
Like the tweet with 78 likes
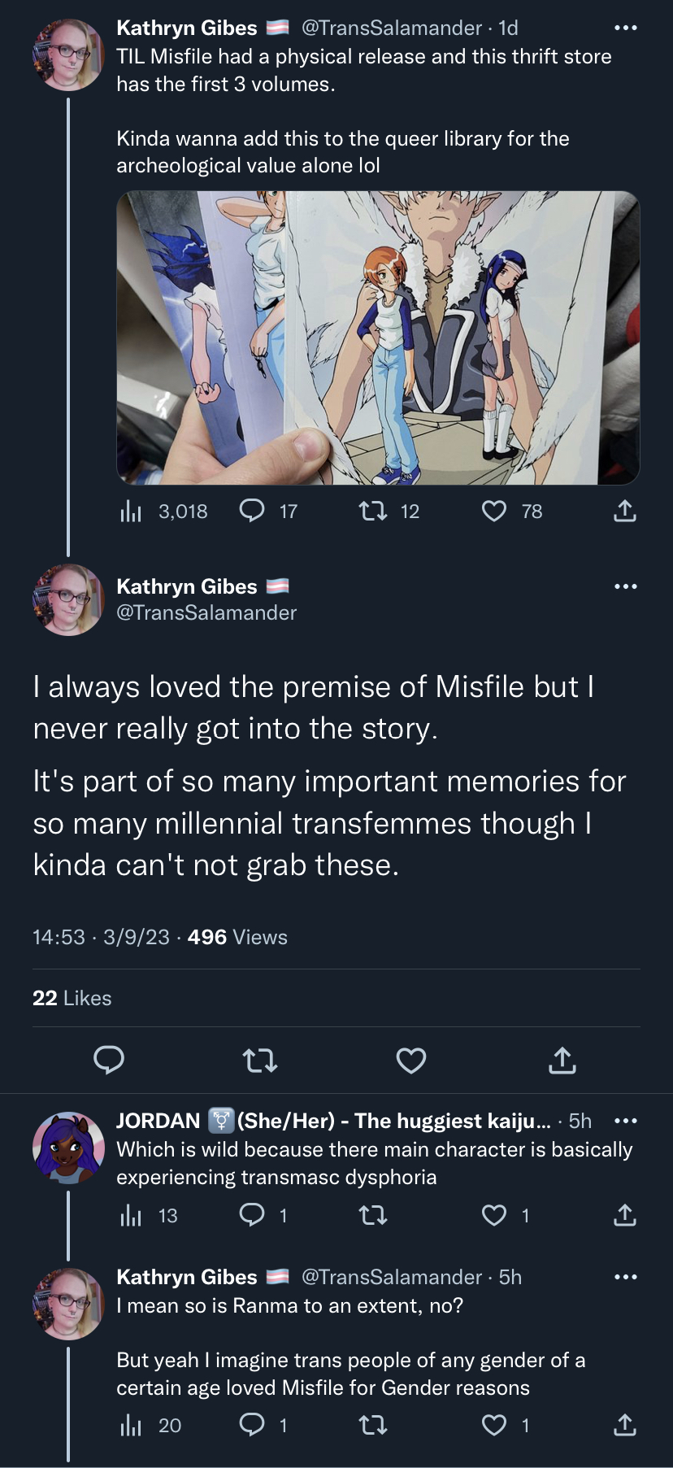click(494, 511)
